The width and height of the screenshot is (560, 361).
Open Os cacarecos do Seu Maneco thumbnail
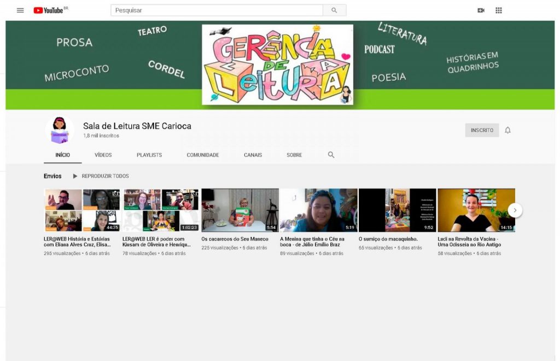[x=240, y=210]
